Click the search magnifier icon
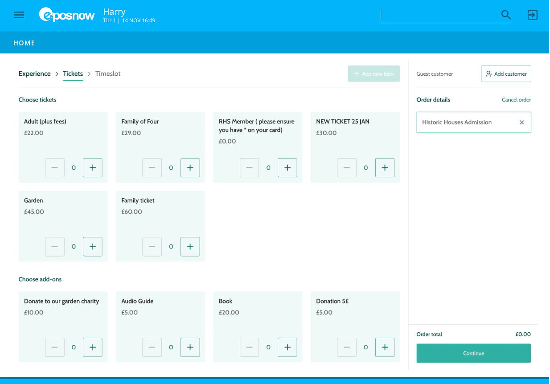Image resolution: width=550 pixels, height=384 pixels. (506, 15)
